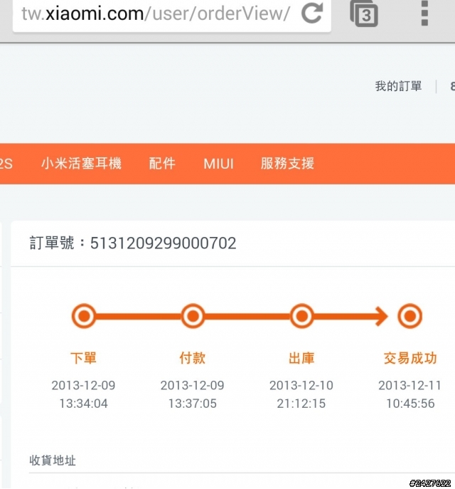This screenshot has width=455, height=489.
Task: Tap the tw.xiaomi.com address bar
Action: click(171, 16)
